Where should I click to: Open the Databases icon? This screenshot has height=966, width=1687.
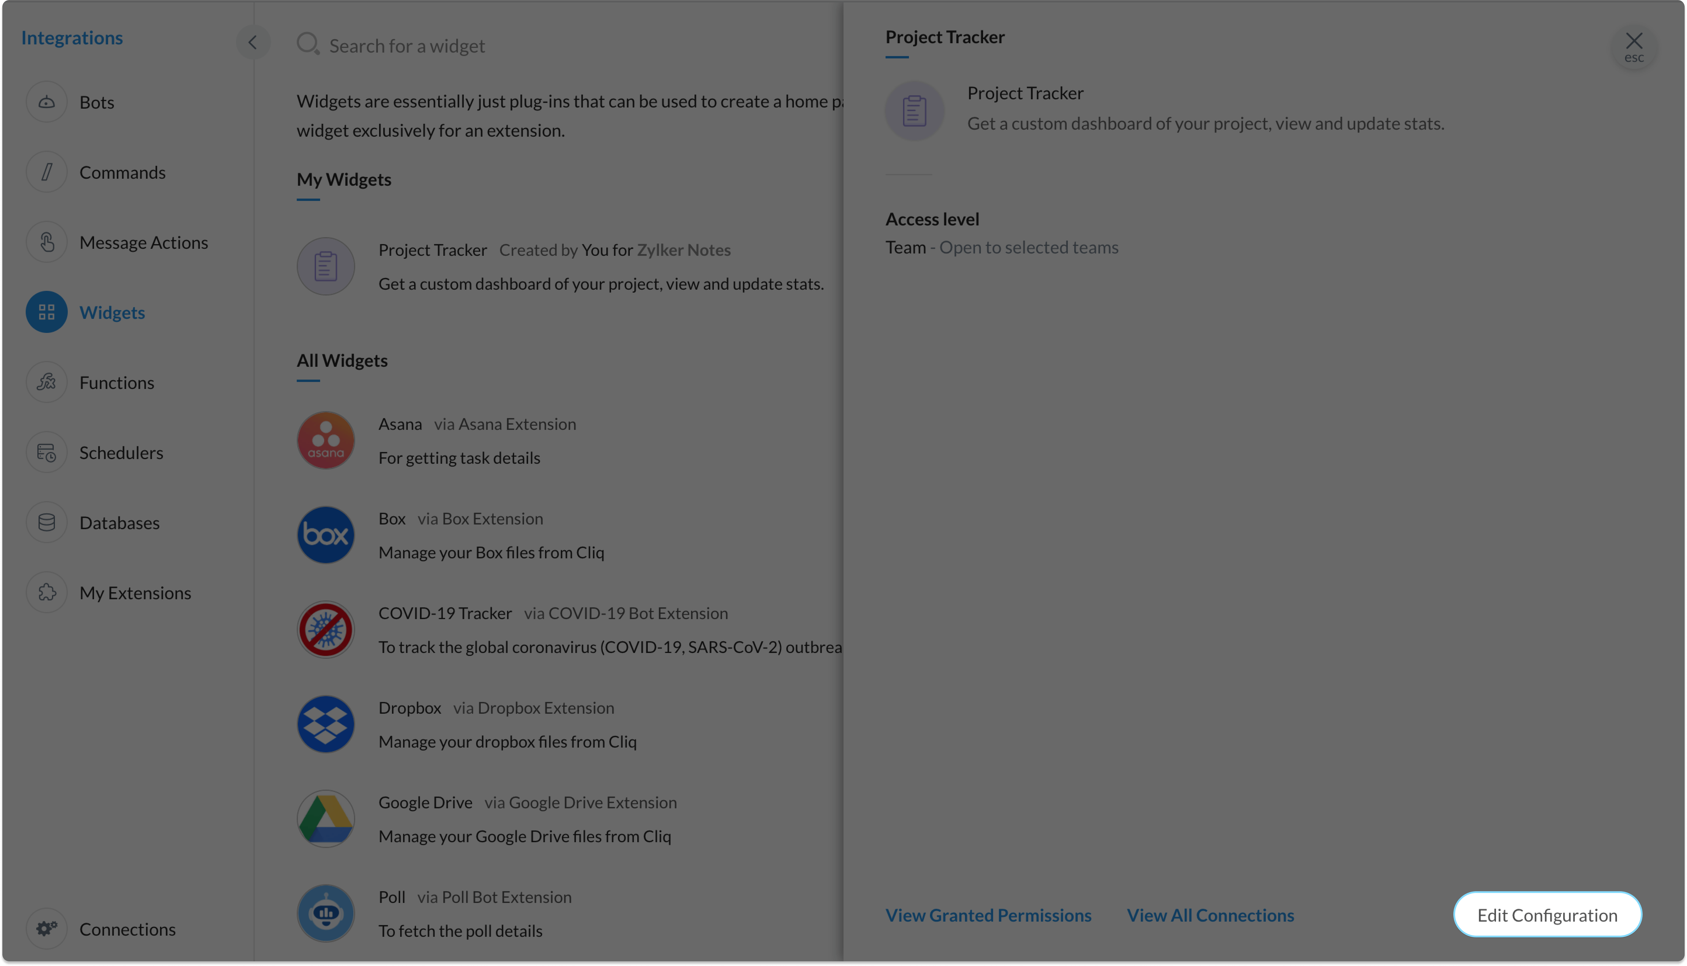(46, 523)
